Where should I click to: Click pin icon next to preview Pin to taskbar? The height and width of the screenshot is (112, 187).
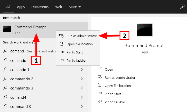[x=100, y=102]
